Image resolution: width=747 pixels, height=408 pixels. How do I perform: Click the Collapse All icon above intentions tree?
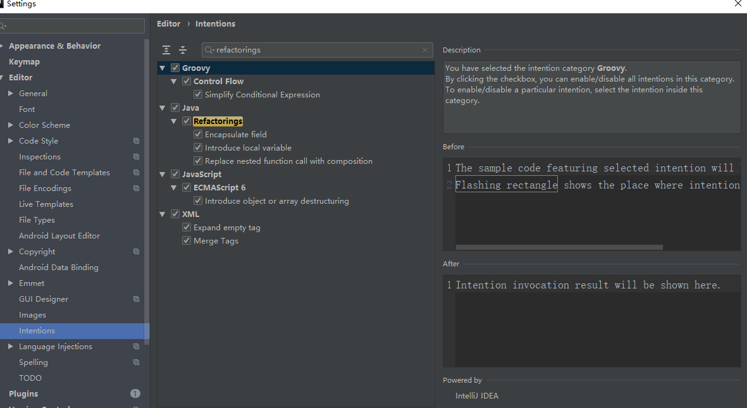(183, 50)
